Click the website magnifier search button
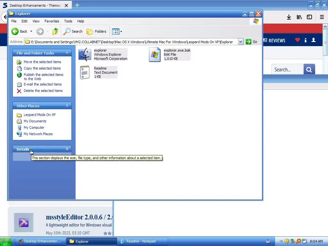Viewport: 328px width, 246px height. (x=309, y=70)
